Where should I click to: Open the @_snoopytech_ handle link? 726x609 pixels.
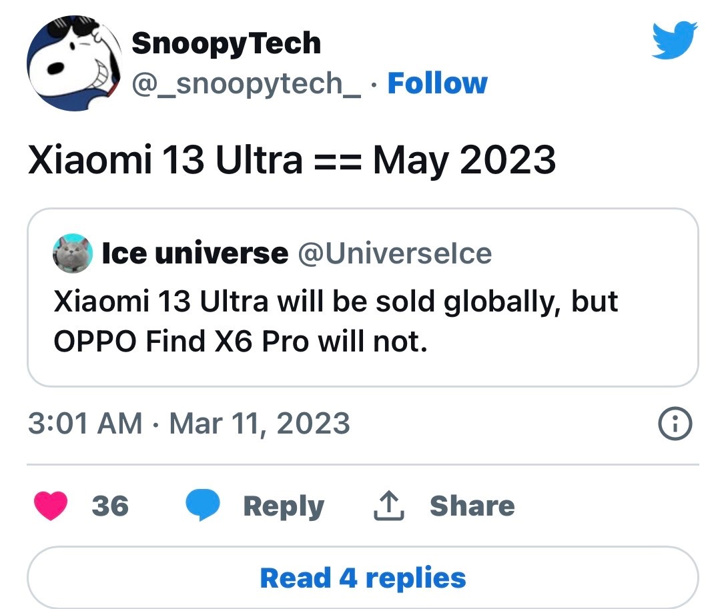246,84
